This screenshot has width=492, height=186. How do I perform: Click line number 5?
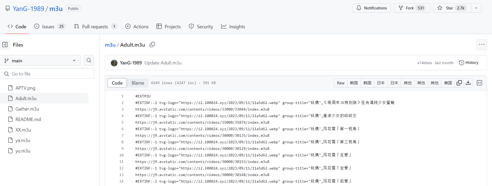pos(122,122)
